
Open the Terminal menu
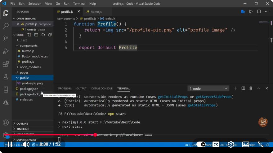pos(79,3)
